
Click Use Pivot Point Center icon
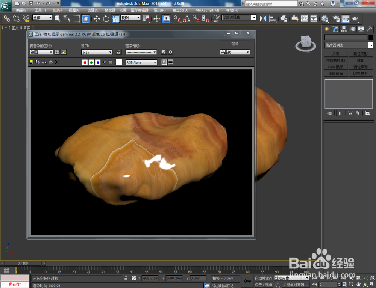point(146,19)
